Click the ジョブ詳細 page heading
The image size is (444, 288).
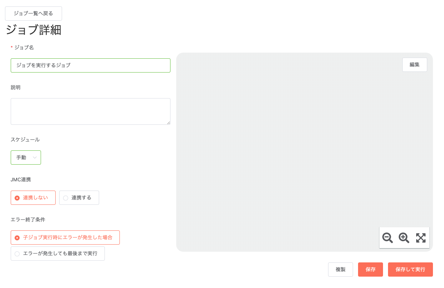(x=34, y=30)
